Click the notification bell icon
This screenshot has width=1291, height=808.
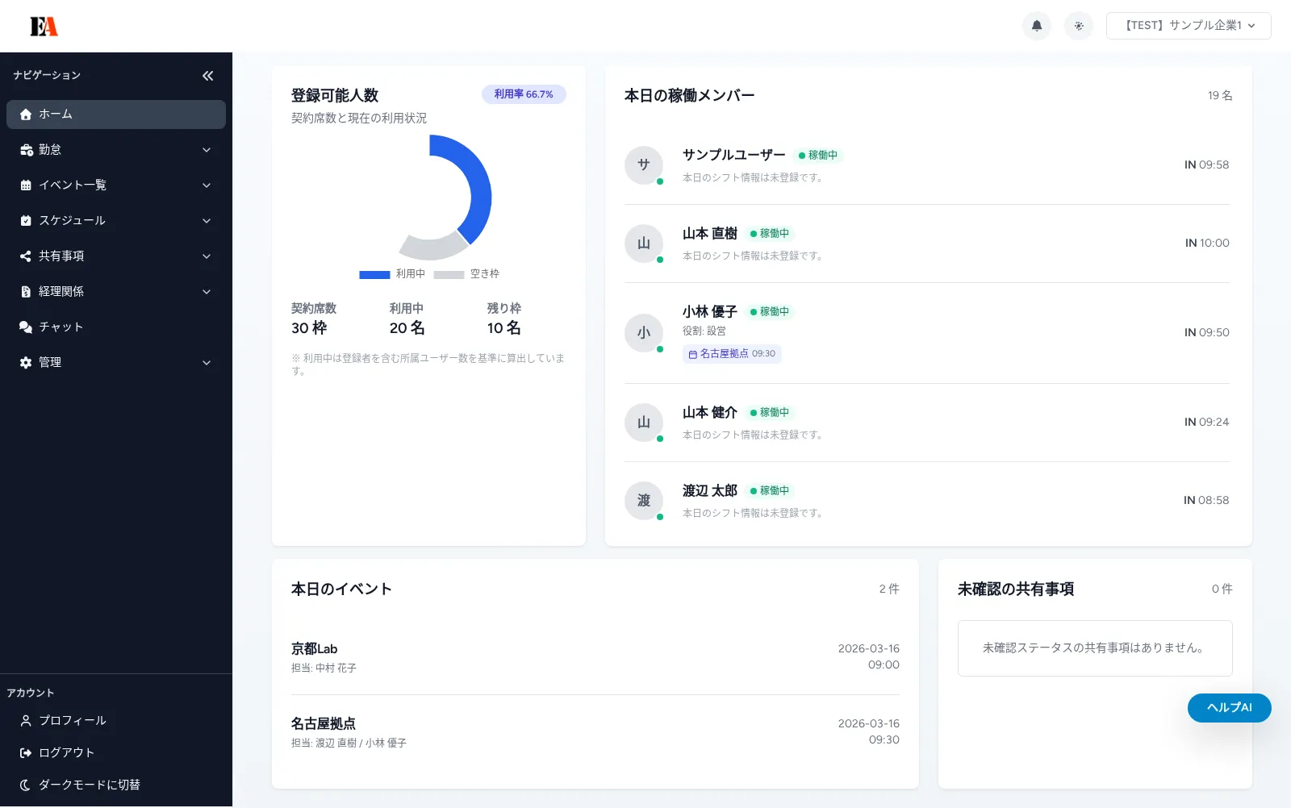pyautogui.click(x=1037, y=25)
